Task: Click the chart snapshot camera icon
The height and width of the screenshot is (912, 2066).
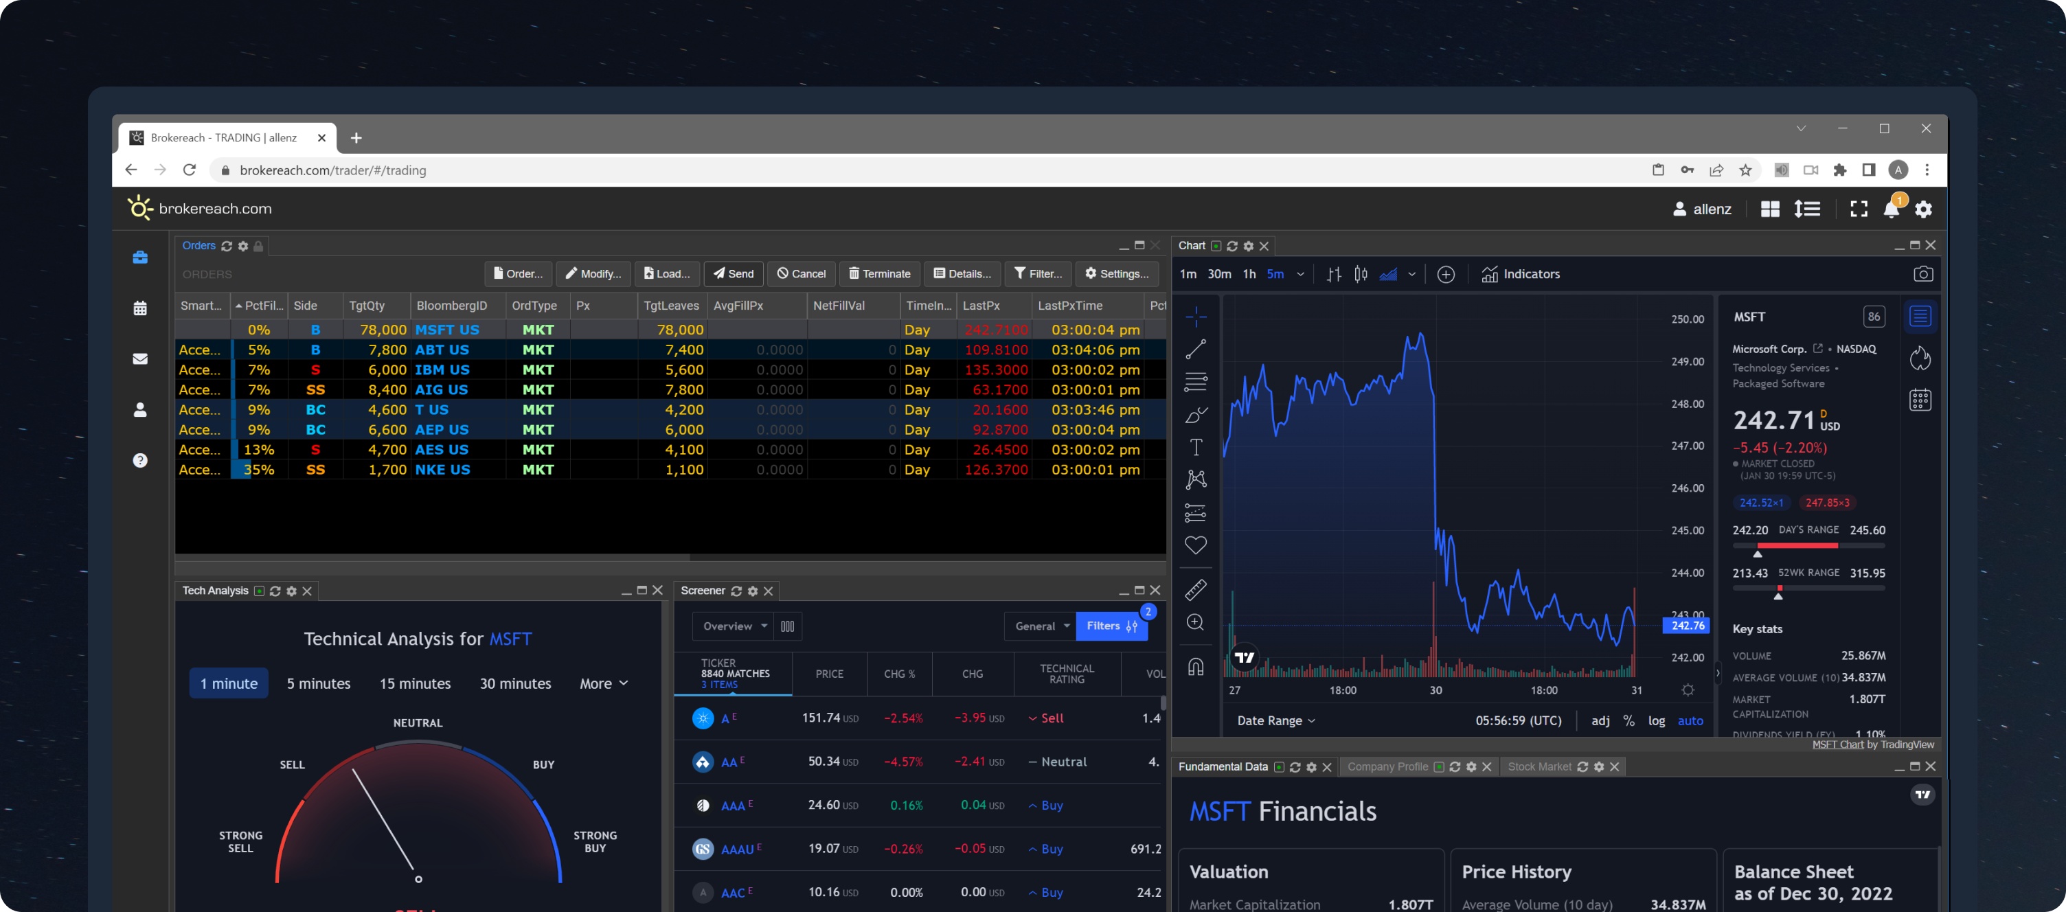Action: pos(1922,274)
